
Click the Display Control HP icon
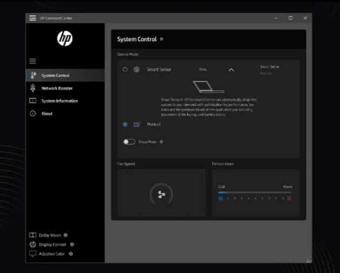[x=32, y=244]
